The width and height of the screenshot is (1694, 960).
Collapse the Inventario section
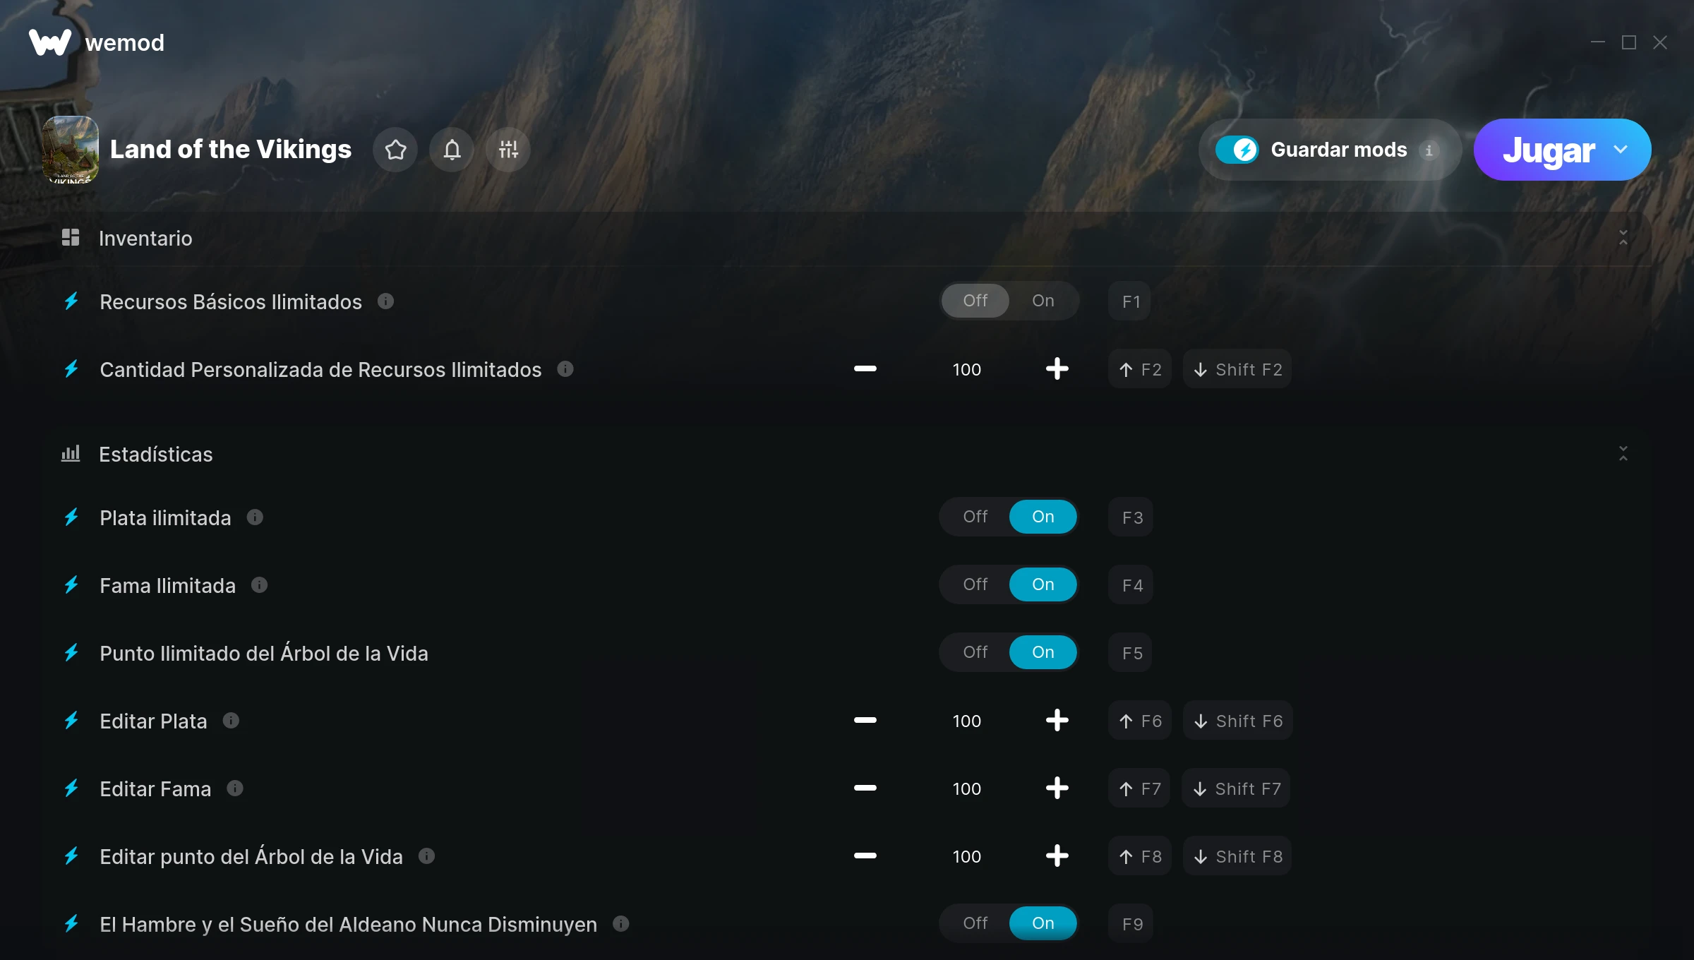tap(1623, 238)
